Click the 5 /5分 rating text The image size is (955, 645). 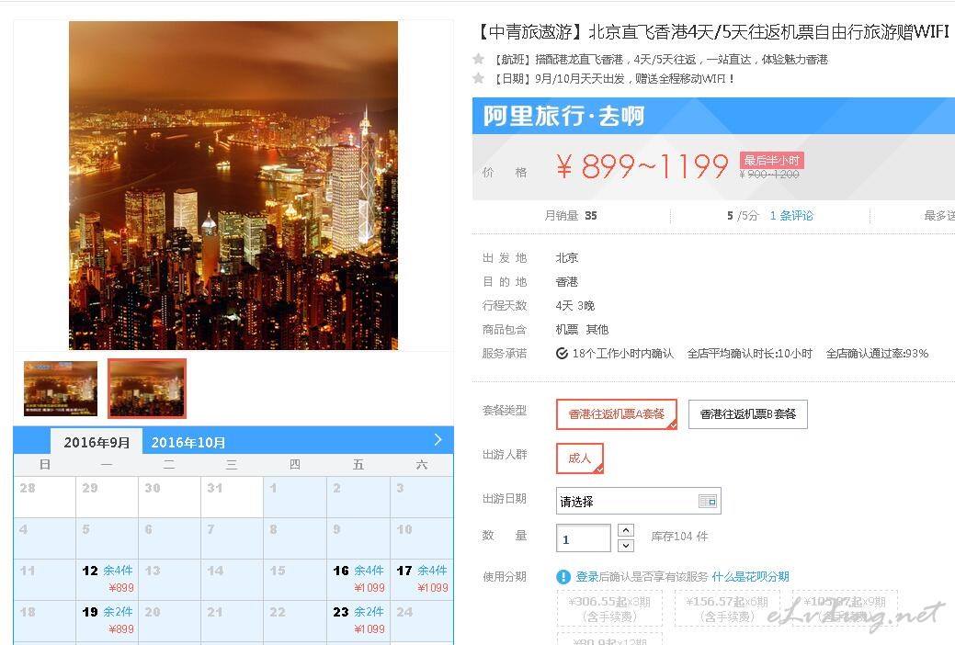coord(743,216)
